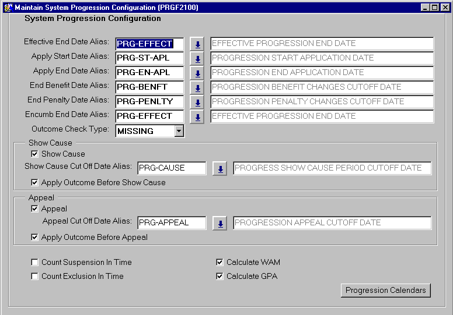
Task: Toggle Apply Outcome Before Show Cause
Action: point(35,183)
